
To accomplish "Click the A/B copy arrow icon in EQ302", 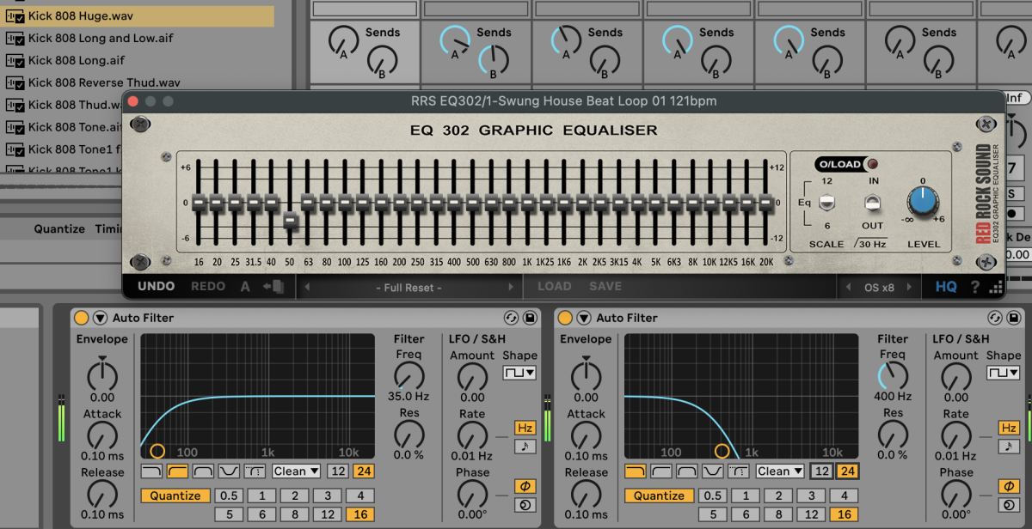I will pyautogui.click(x=273, y=287).
